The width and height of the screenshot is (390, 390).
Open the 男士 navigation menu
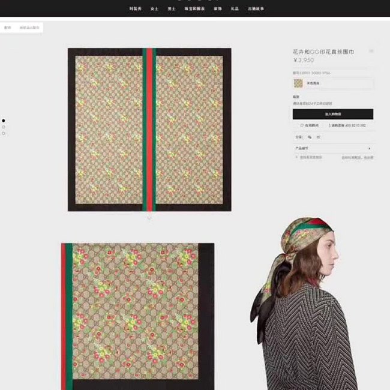(172, 9)
